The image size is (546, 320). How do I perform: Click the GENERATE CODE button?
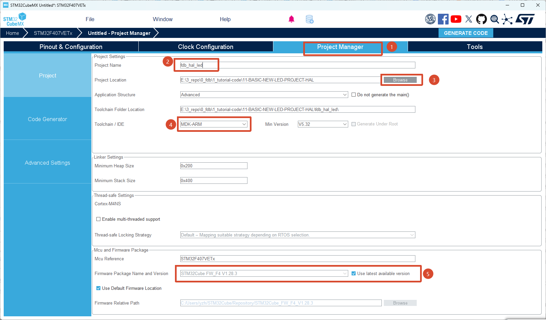click(466, 33)
